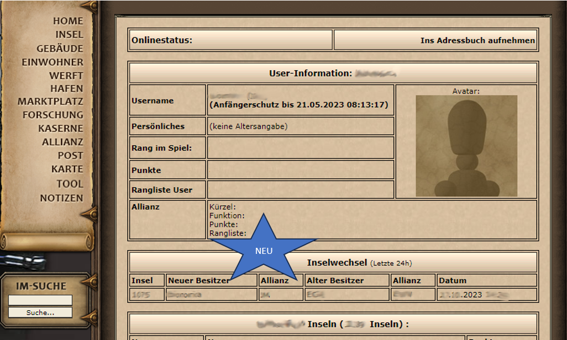Viewport: 567px width, 340px height.
Task: Open the HOME menu item
Action: click(x=68, y=21)
